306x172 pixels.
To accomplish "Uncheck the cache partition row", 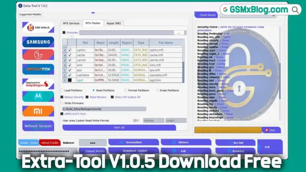I will pos(70,55).
